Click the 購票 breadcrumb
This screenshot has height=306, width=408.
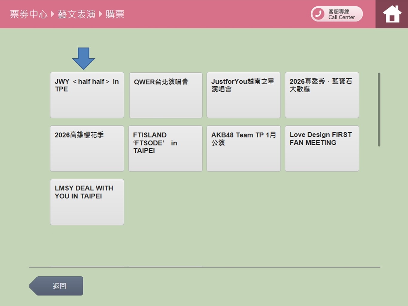[x=115, y=14]
